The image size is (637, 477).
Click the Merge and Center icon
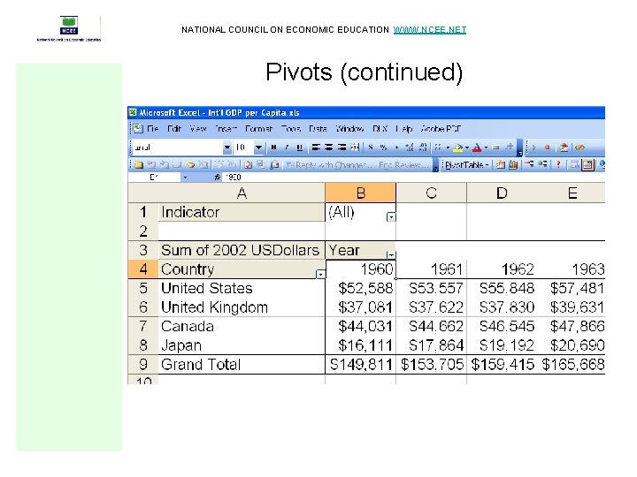(x=355, y=148)
